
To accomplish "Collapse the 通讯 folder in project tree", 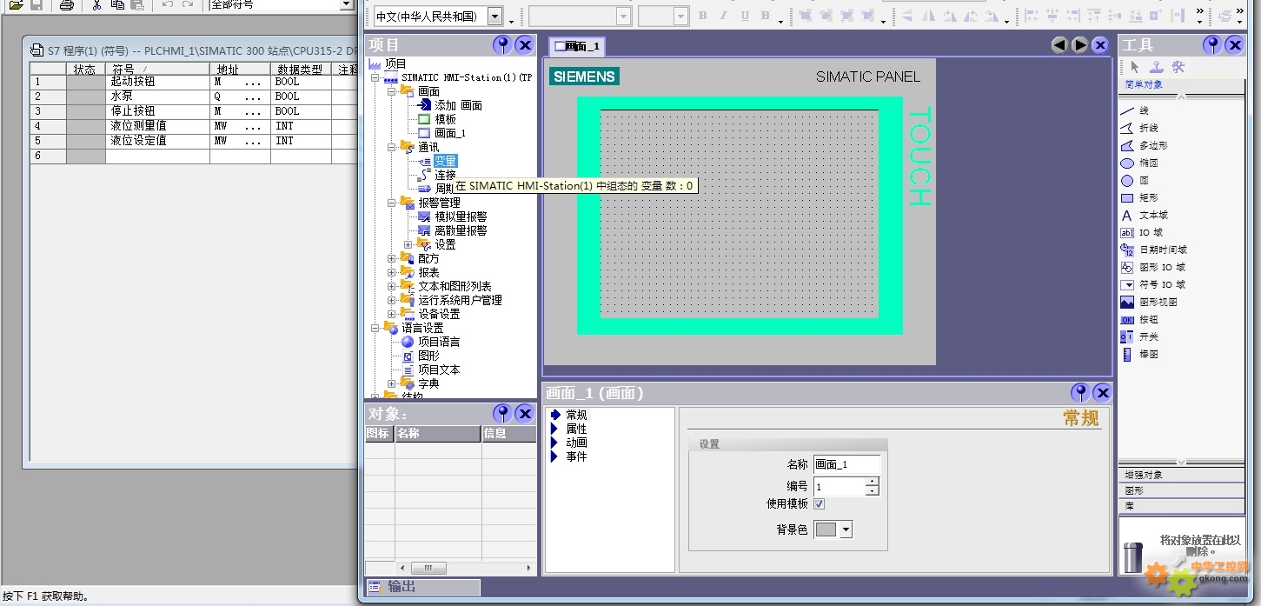I will [x=391, y=147].
